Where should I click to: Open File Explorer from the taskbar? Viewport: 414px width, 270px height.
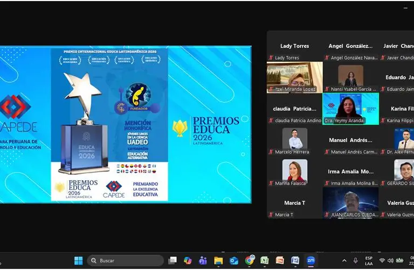[218, 261]
